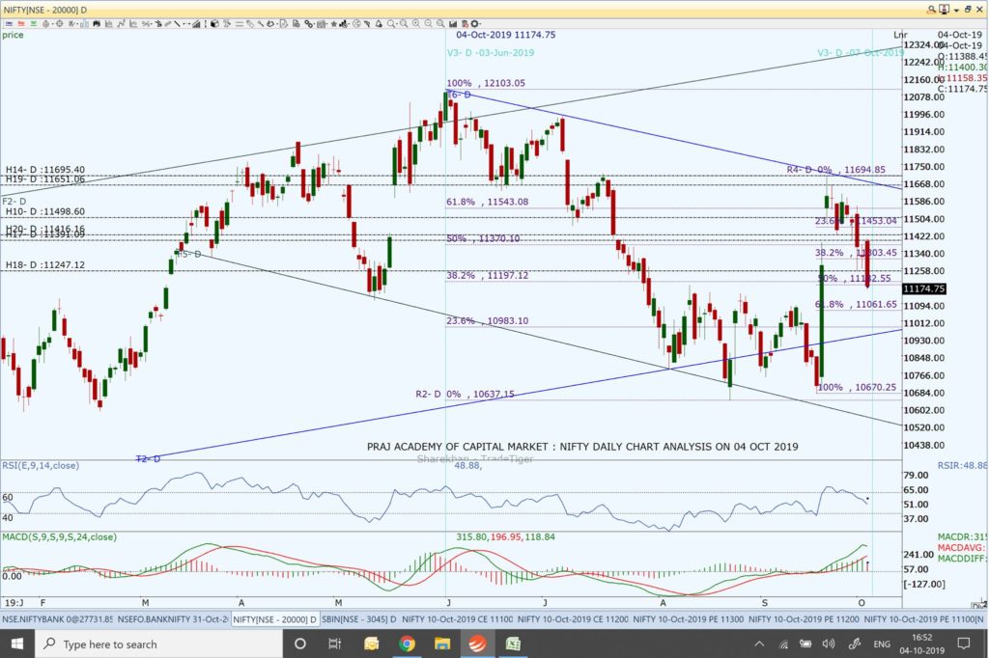Screen dimensions: 989x658
Task: Open Cortana circle icon on the taskbar
Action: point(300,644)
